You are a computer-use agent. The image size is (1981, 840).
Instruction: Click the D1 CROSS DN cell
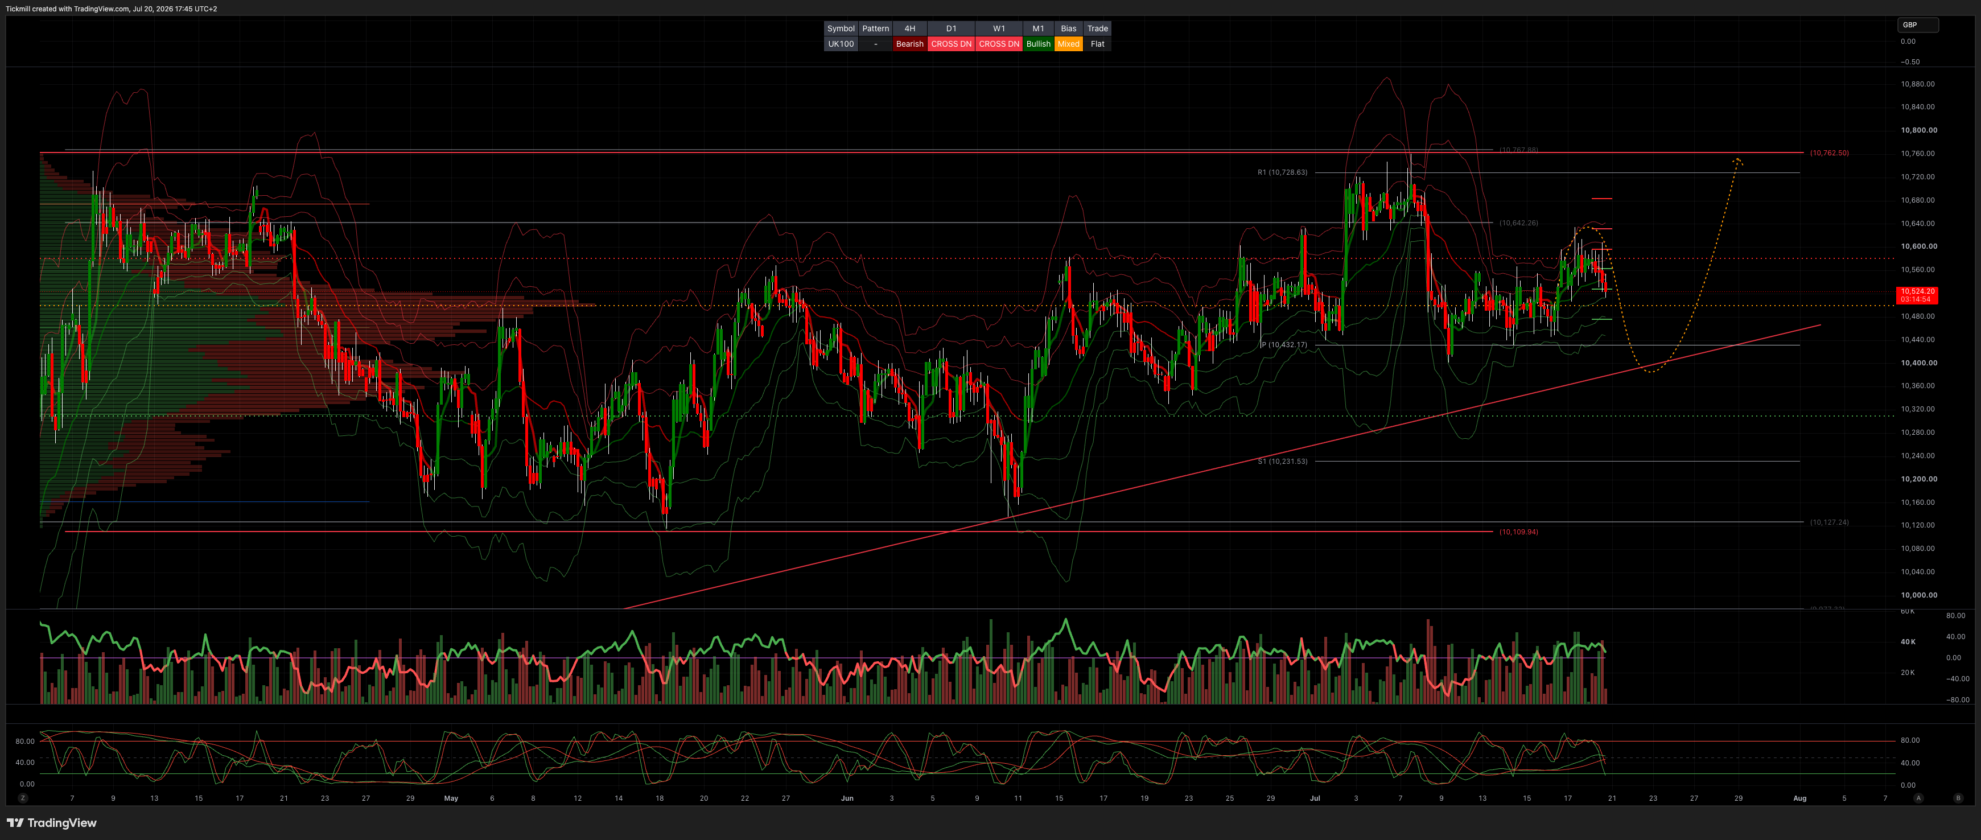(x=952, y=44)
